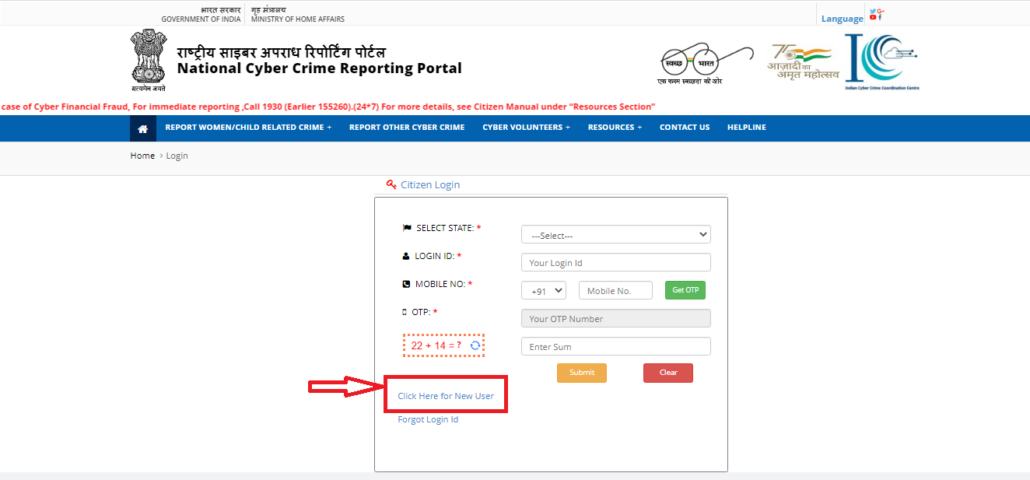1030x480 pixels.
Task: Click the Azadi Ka Amrit Mahotsav logo
Action: pyautogui.click(x=804, y=62)
